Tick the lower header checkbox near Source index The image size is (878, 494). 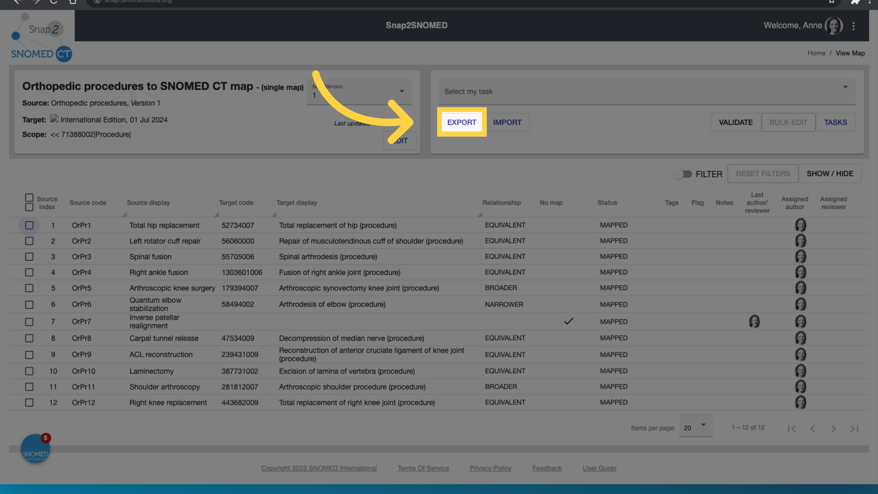[x=29, y=207]
